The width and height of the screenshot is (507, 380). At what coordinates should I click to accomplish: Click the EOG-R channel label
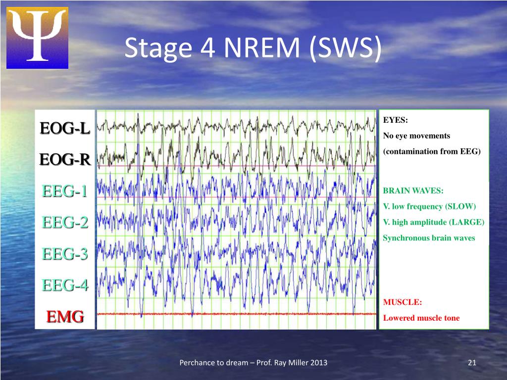[x=65, y=159]
